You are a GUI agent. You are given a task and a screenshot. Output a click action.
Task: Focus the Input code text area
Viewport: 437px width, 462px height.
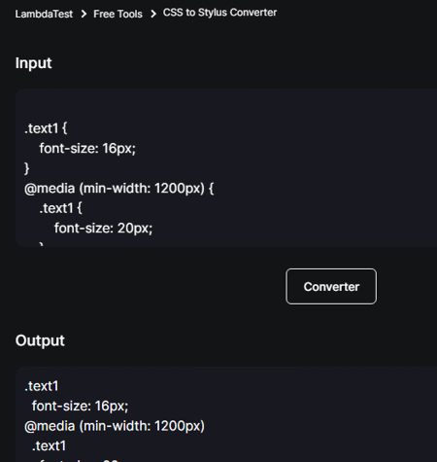(x=226, y=168)
